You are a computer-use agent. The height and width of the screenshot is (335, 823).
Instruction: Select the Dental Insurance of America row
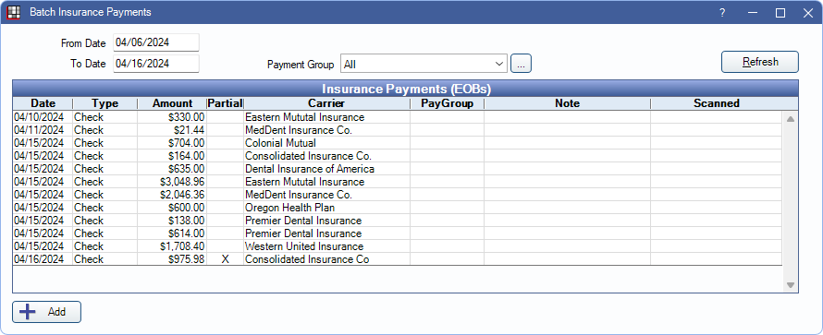coord(398,169)
